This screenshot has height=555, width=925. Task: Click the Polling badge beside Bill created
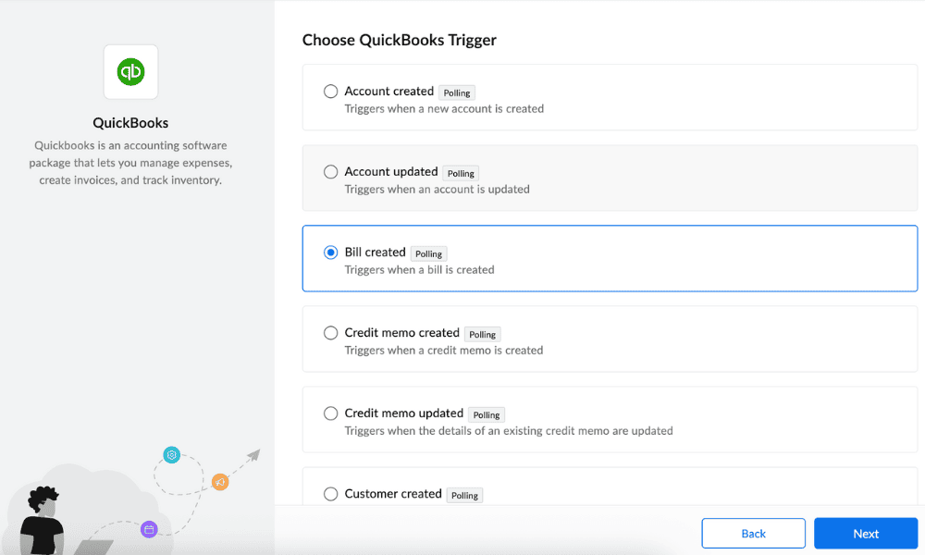pyautogui.click(x=429, y=253)
